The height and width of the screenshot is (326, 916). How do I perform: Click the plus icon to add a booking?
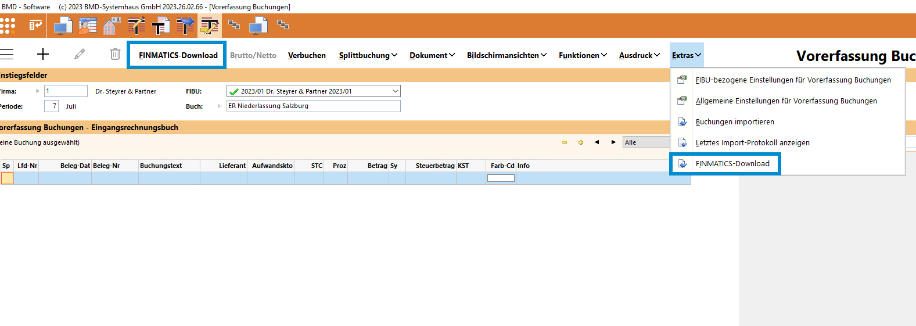[43, 55]
